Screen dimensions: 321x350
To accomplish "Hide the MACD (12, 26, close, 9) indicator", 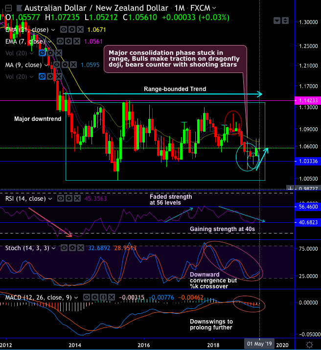I will tap(86, 297).
